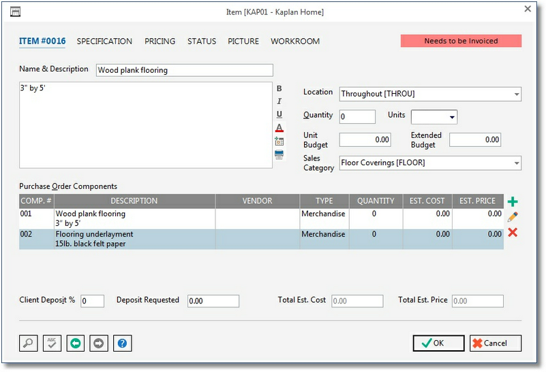Screen dimensions: 546x372
Task: Go to next item with gray arrow
Action: coord(99,343)
